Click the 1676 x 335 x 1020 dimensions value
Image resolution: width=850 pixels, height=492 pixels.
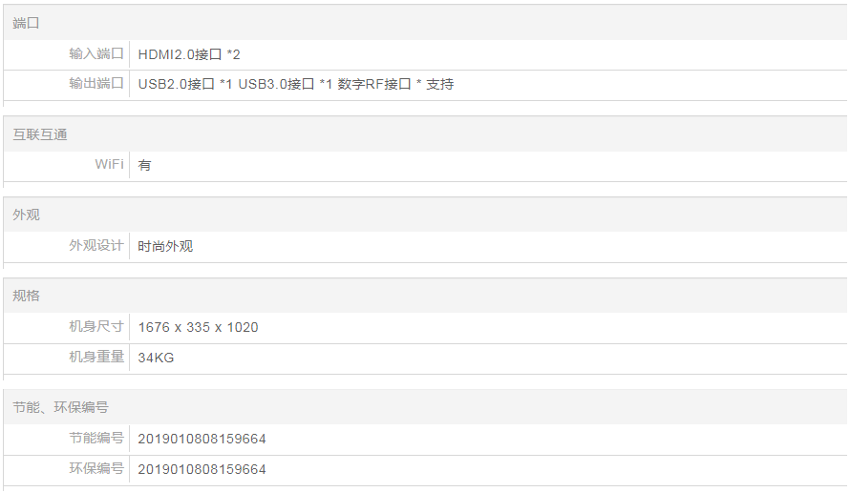[198, 327]
